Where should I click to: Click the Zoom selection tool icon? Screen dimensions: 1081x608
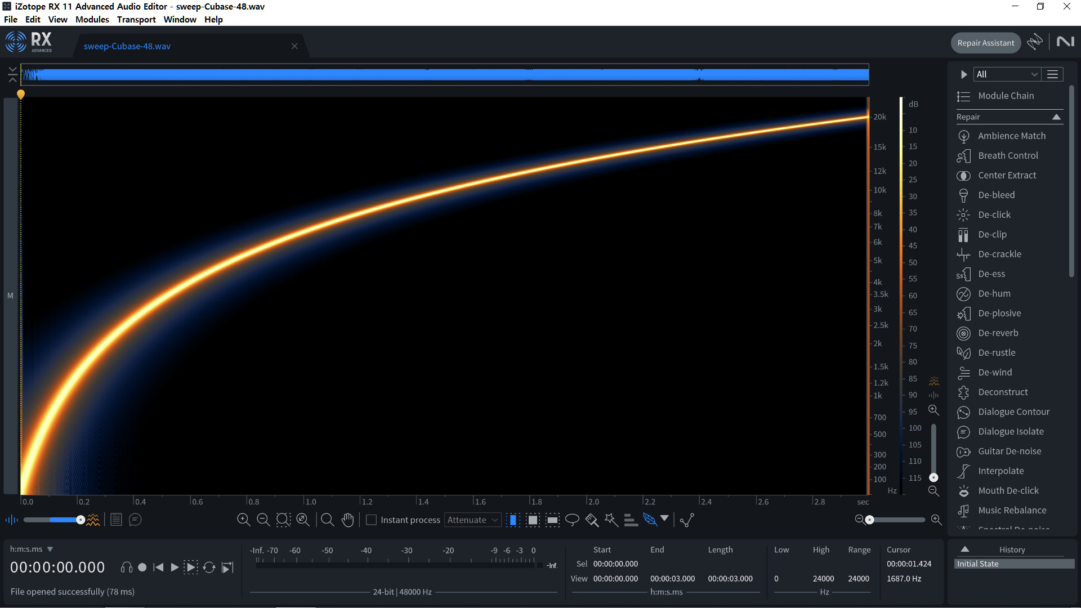coord(327,520)
